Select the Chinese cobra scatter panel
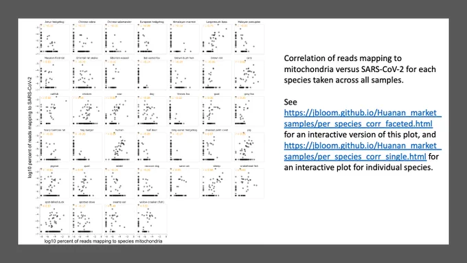Viewport: 467px width, 263px height. coord(87,38)
